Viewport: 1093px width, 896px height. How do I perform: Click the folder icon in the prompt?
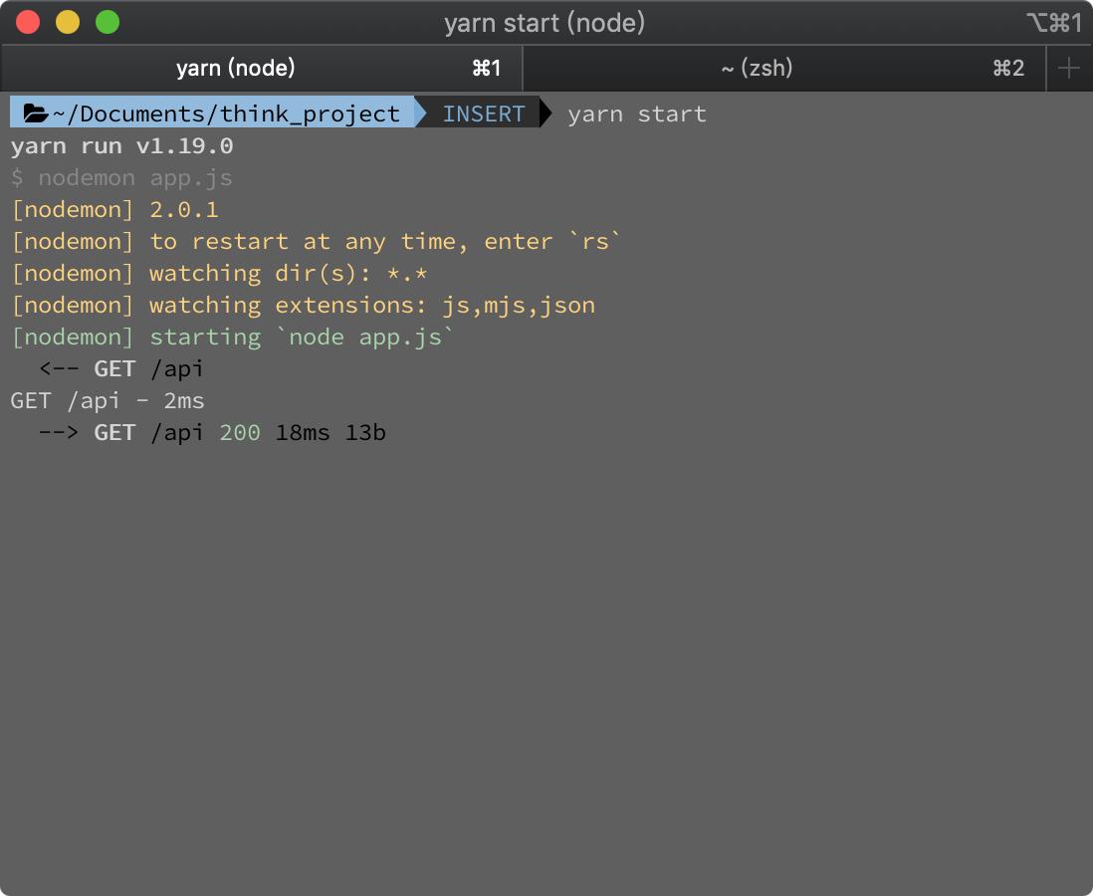(x=35, y=112)
